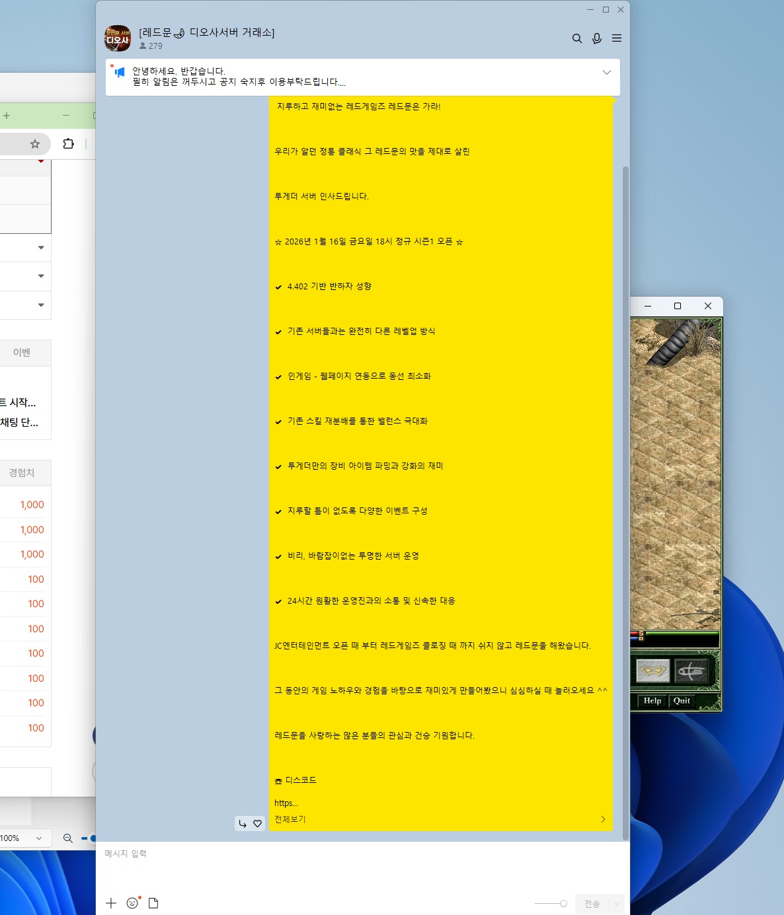Viewport: 784px width, 915px height.
Task: Adjust the chat window transparency slider
Action: click(x=563, y=903)
